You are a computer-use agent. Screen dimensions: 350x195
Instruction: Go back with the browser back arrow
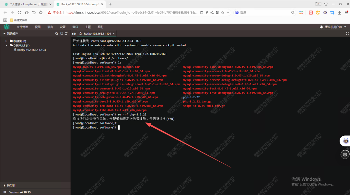point(6,13)
